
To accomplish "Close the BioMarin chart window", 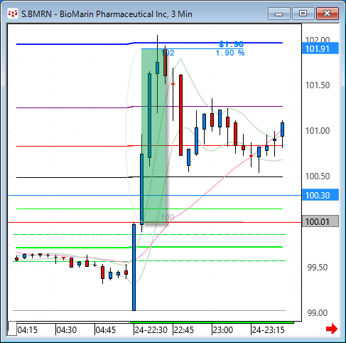I will (x=328, y=14).
